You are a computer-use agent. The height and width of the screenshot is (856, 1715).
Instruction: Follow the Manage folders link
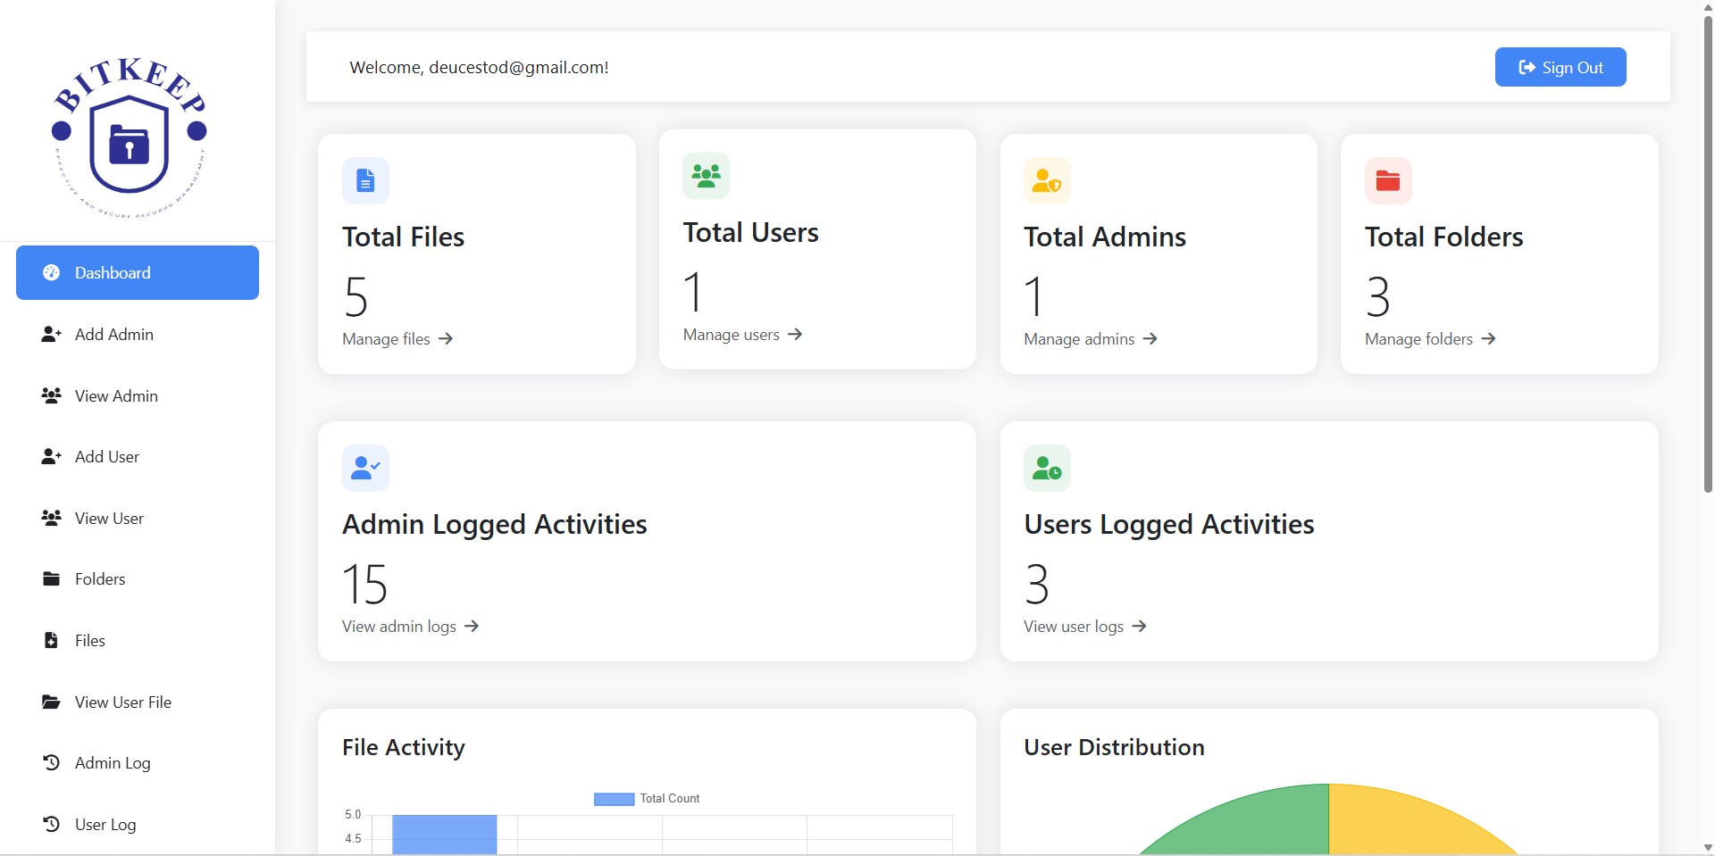1429,339
